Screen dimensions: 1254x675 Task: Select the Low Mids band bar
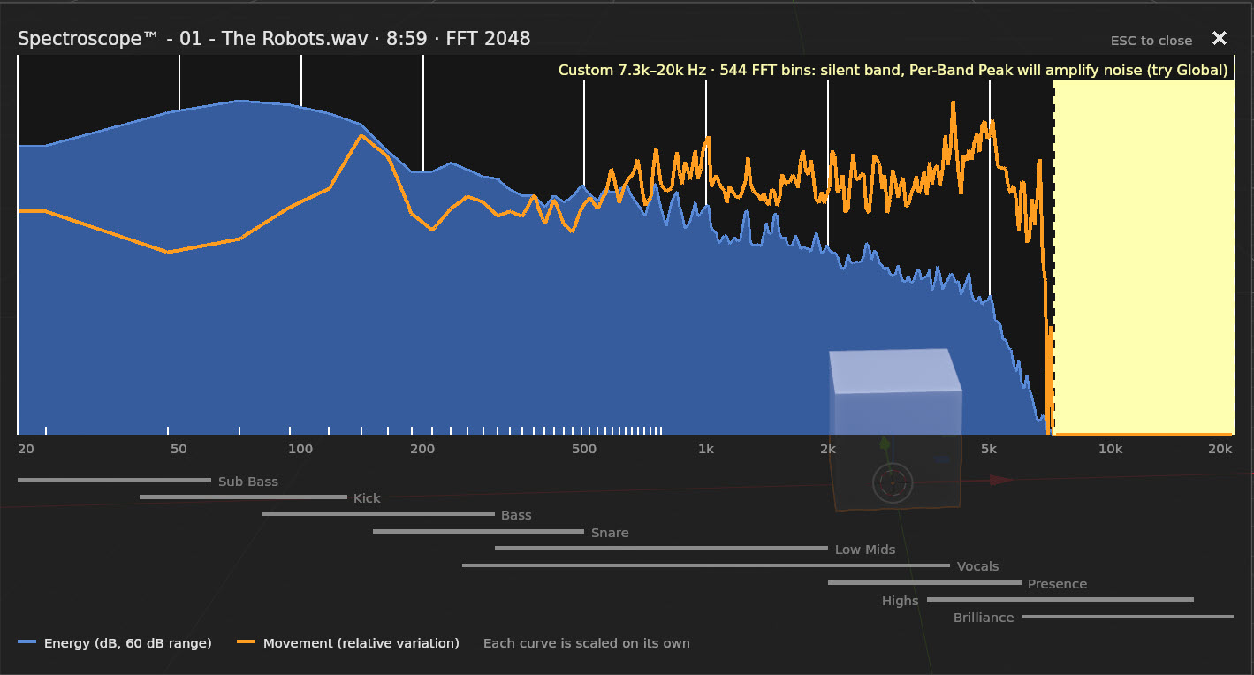[x=661, y=548]
